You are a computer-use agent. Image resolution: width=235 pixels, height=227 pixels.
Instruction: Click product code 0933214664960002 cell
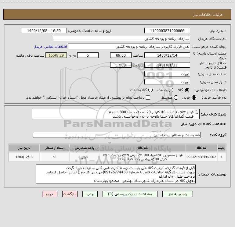point(201,157)
